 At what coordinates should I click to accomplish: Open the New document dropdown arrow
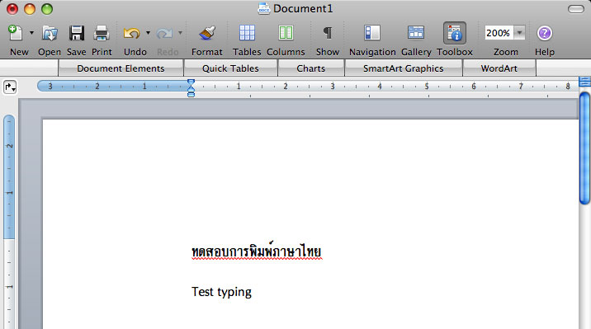click(x=31, y=33)
